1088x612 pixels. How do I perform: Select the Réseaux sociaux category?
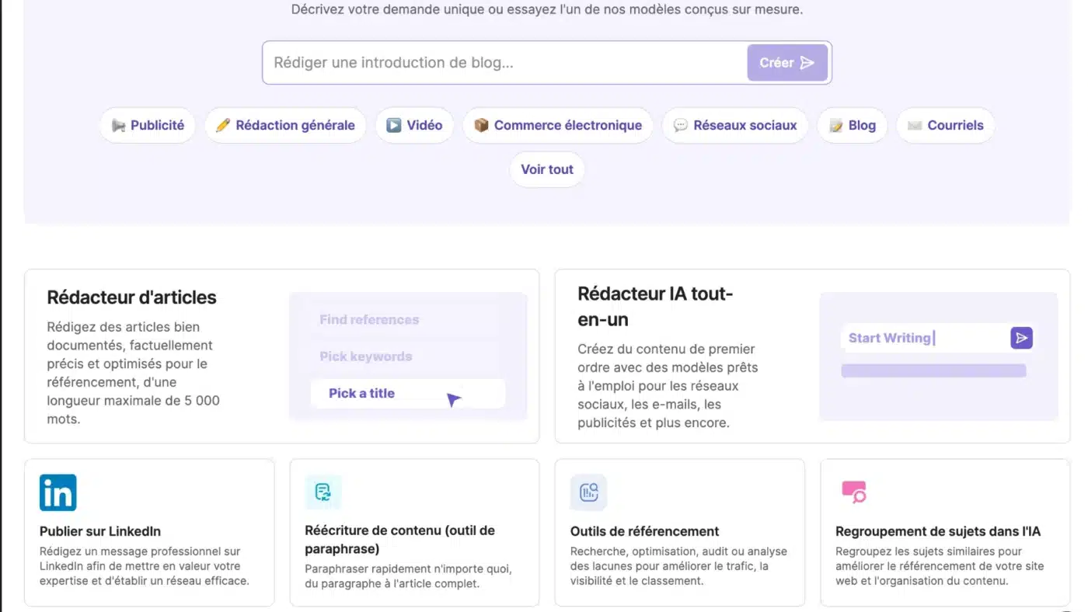735,125
